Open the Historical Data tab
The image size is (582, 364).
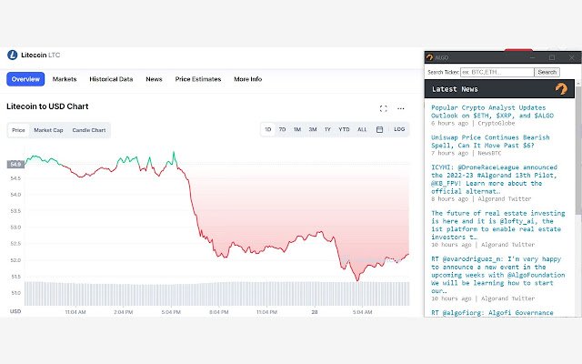tap(111, 79)
